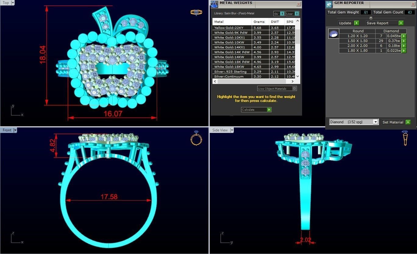Click the 1.80 X 1.80 size cell
This screenshot has height=254, width=417.
pyautogui.click(x=357, y=50)
